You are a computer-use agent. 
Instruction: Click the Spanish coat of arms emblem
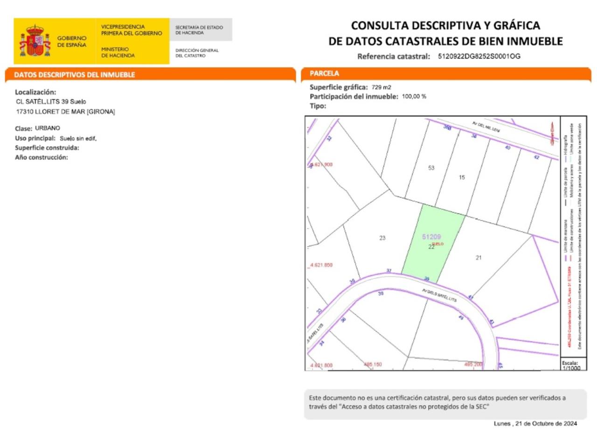[x=35, y=41]
